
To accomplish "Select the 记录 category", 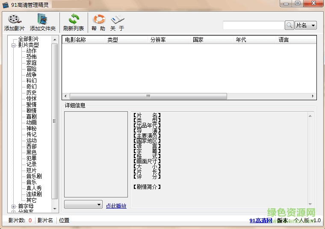I will click(x=31, y=165).
